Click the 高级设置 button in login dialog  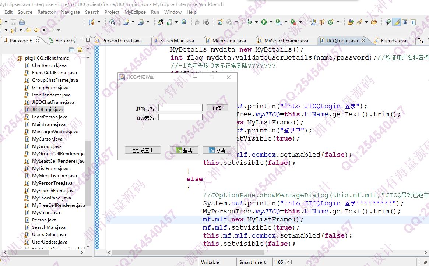[143, 150]
